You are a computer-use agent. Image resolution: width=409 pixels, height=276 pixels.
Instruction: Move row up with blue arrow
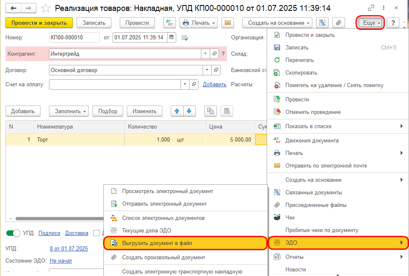[177, 111]
